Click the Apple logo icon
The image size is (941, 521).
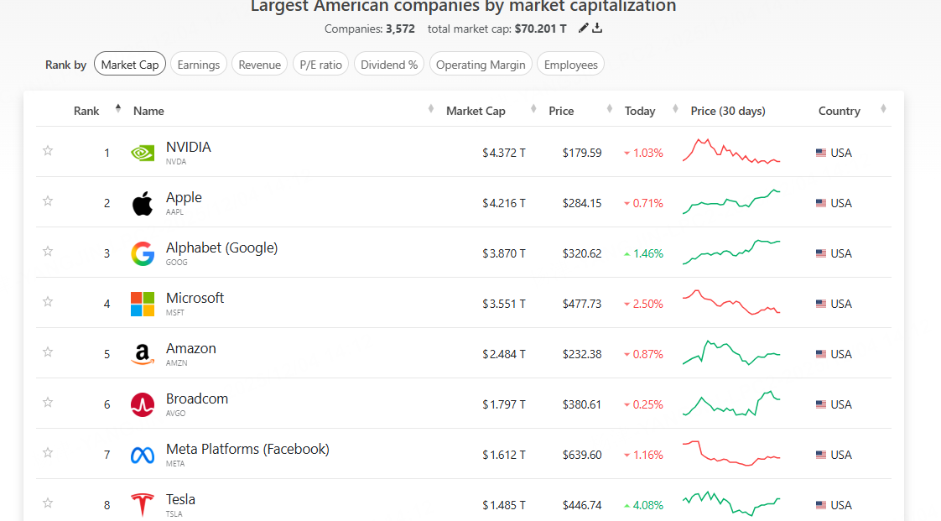pos(143,203)
